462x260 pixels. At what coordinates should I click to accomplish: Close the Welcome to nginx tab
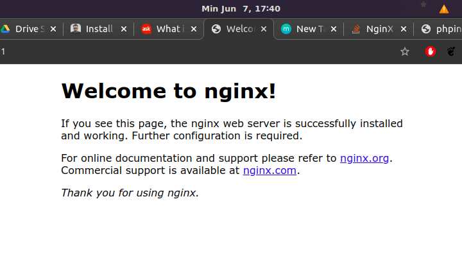point(264,29)
